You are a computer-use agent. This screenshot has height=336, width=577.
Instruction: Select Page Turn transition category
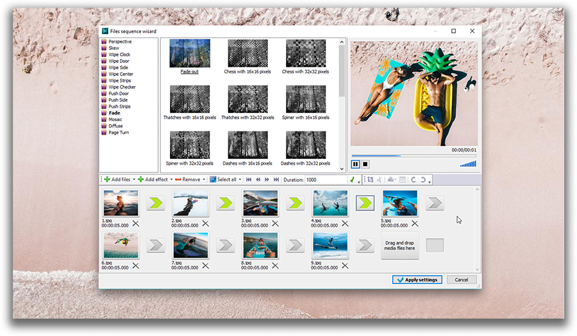(118, 133)
